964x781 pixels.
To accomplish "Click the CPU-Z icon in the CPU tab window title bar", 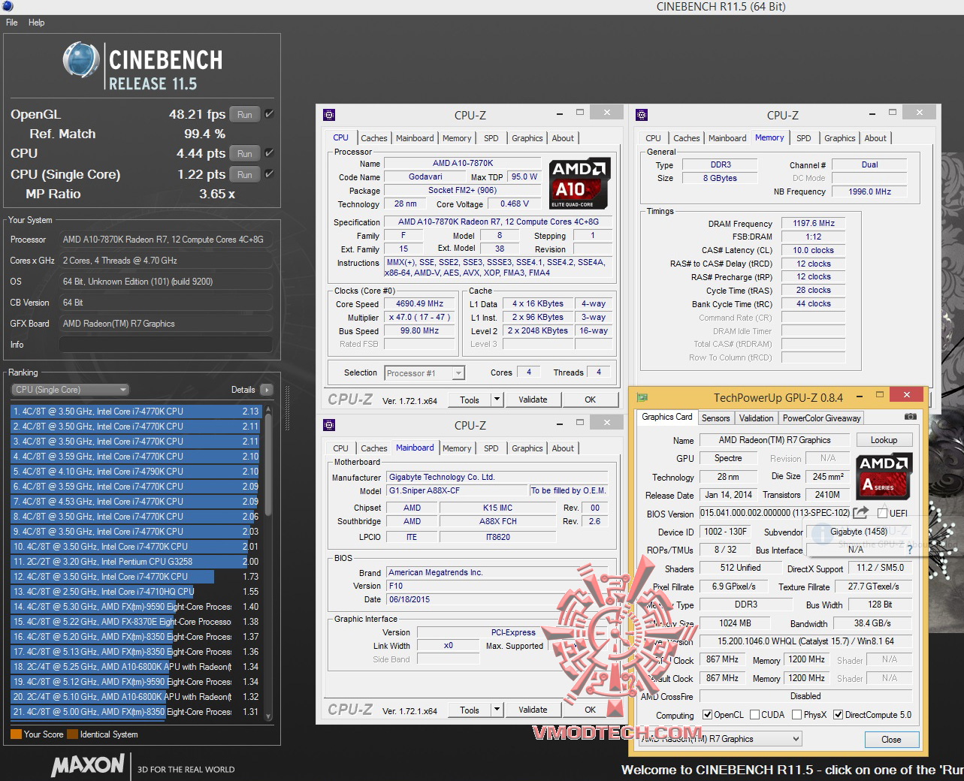I will tap(328, 115).
